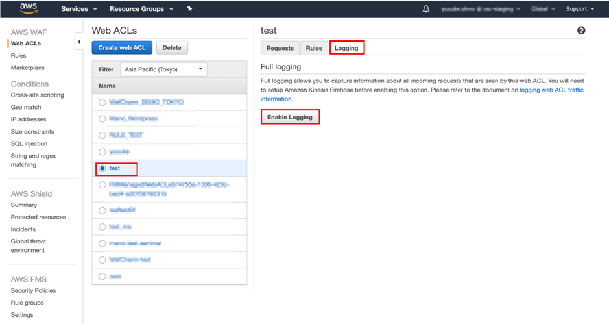Go to Web ACLs in sidebar
609x324 pixels.
[26, 43]
